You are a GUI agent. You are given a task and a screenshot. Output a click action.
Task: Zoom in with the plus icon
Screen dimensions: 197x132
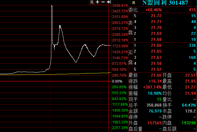[x=97, y=2]
